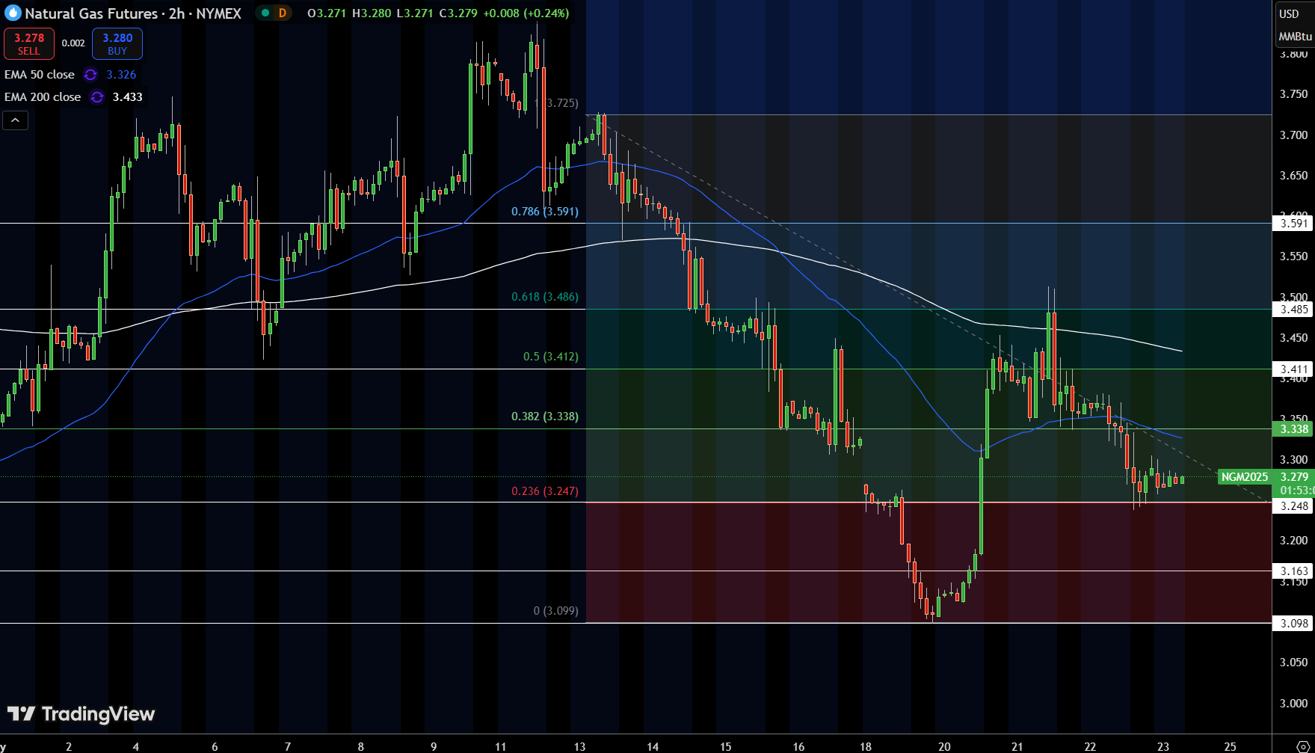Click date 13 on the time axis

[580, 746]
